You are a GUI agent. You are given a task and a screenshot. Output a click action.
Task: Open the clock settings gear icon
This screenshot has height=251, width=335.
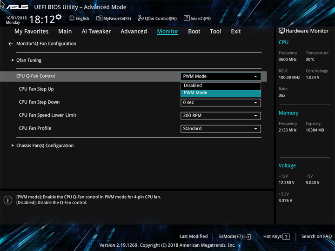59,17
